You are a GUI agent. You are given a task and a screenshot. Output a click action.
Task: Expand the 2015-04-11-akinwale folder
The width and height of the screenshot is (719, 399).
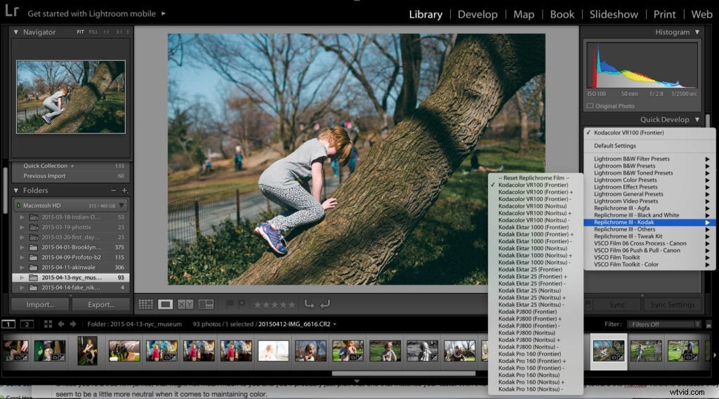click(x=22, y=268)
